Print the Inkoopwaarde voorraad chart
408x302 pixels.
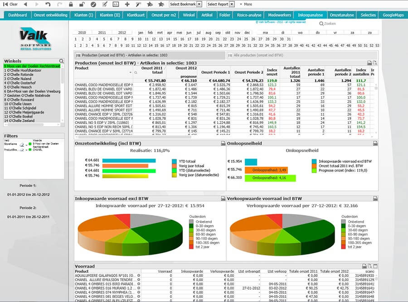tap(223, 199)
